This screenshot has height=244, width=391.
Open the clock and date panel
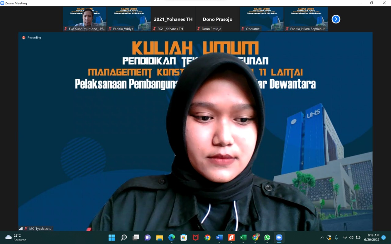[371, 238]
